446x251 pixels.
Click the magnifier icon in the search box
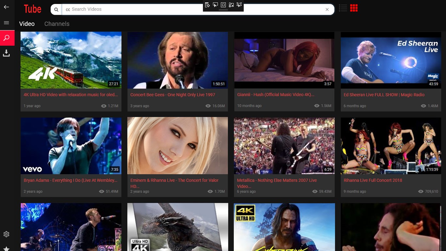(56, 9)
